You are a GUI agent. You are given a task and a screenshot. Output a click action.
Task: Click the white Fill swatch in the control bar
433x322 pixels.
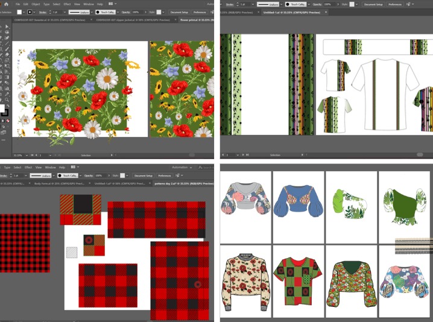pos(19,11)
